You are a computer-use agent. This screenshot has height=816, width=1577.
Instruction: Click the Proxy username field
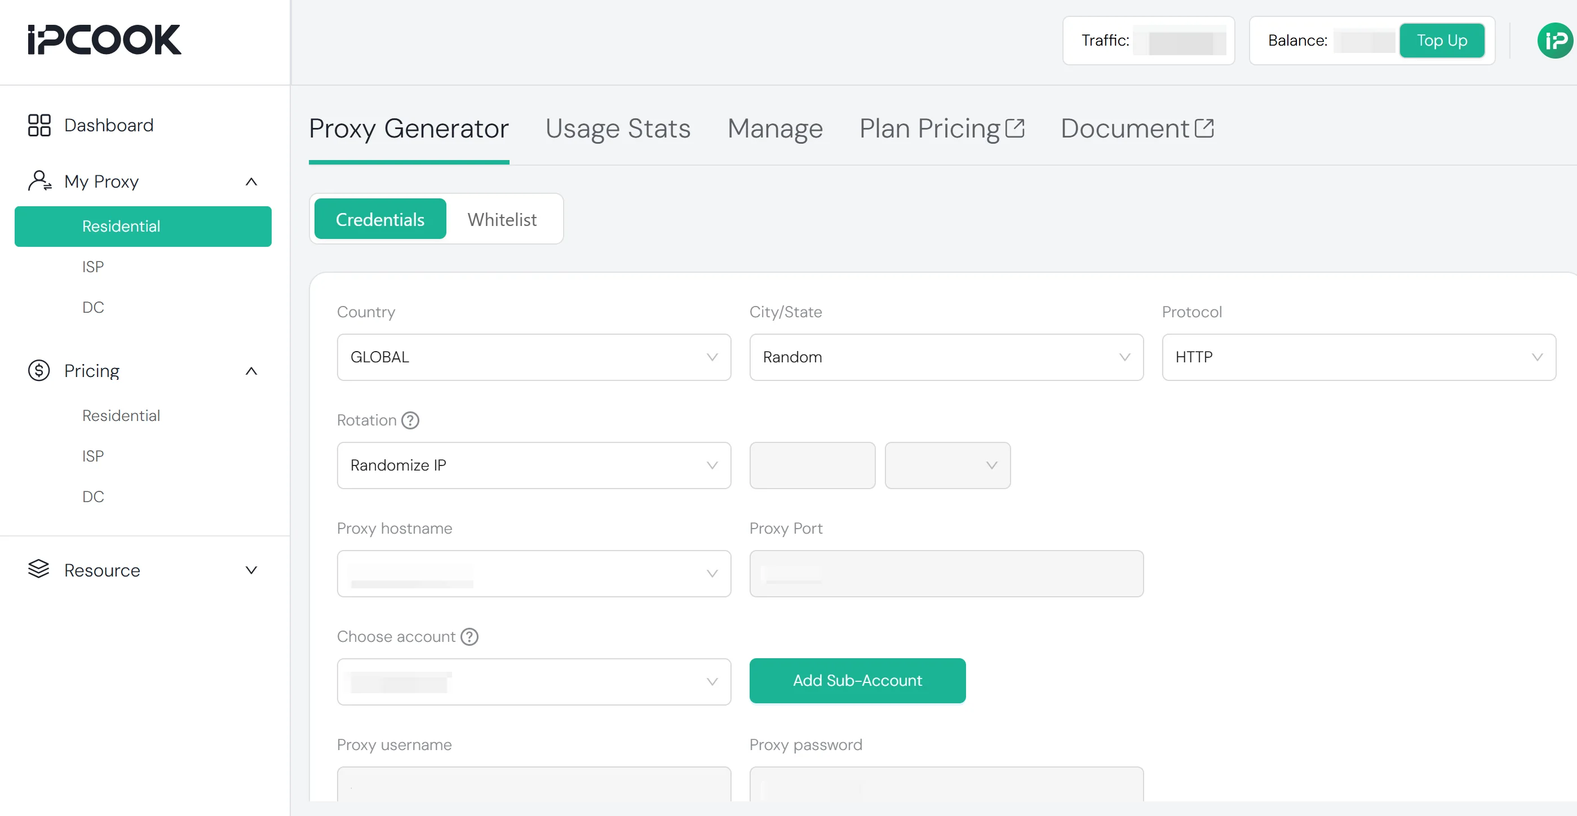pos(534,784)
